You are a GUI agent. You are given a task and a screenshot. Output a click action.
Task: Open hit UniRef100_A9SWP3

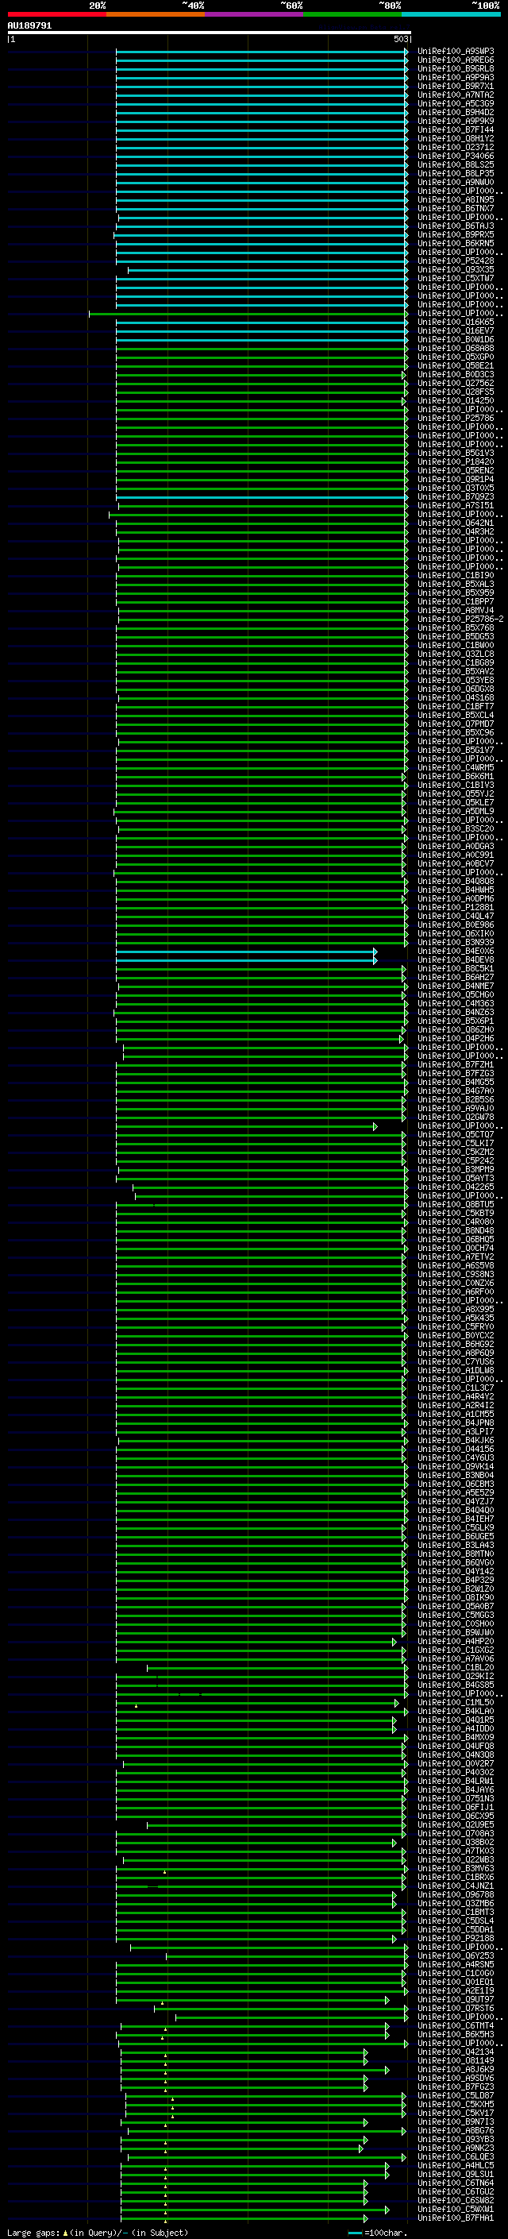[455, 52]
